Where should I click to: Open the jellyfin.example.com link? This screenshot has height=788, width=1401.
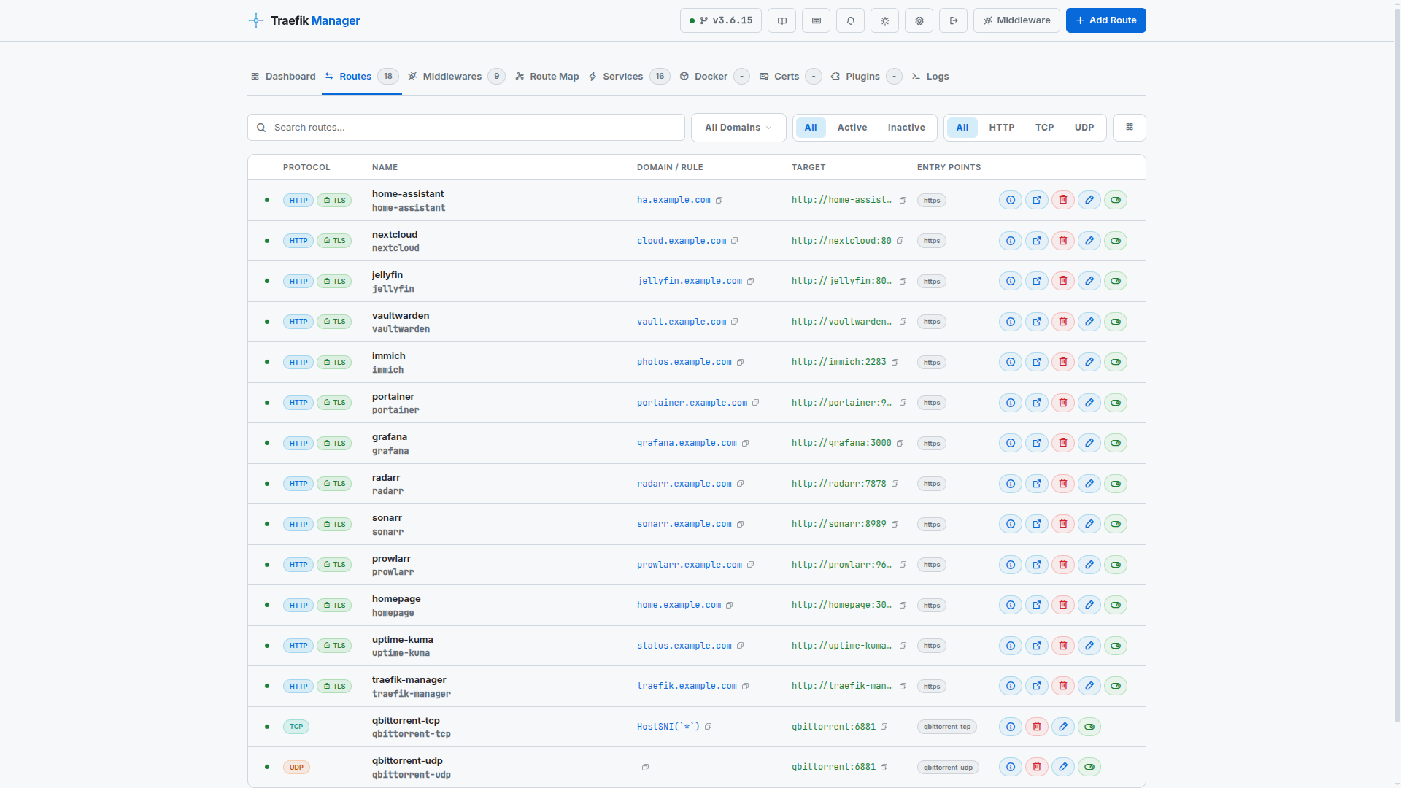pyautogui.click(x=690, y=281)
